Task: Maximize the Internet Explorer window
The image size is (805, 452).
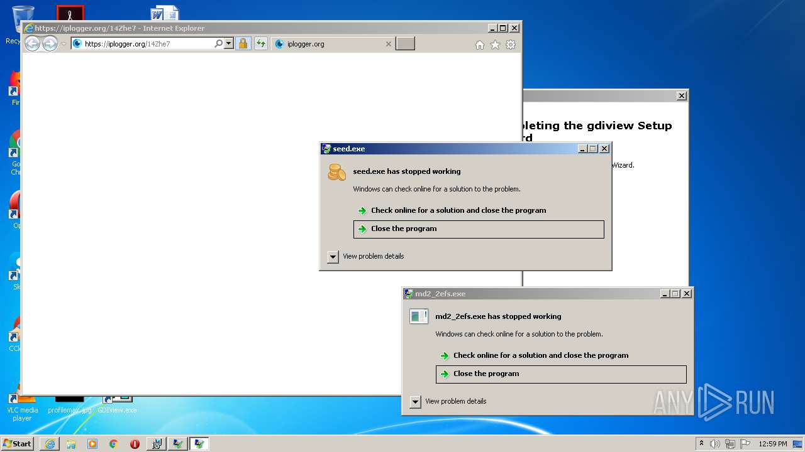Action: pyautogui.click(x=503, y=28)
